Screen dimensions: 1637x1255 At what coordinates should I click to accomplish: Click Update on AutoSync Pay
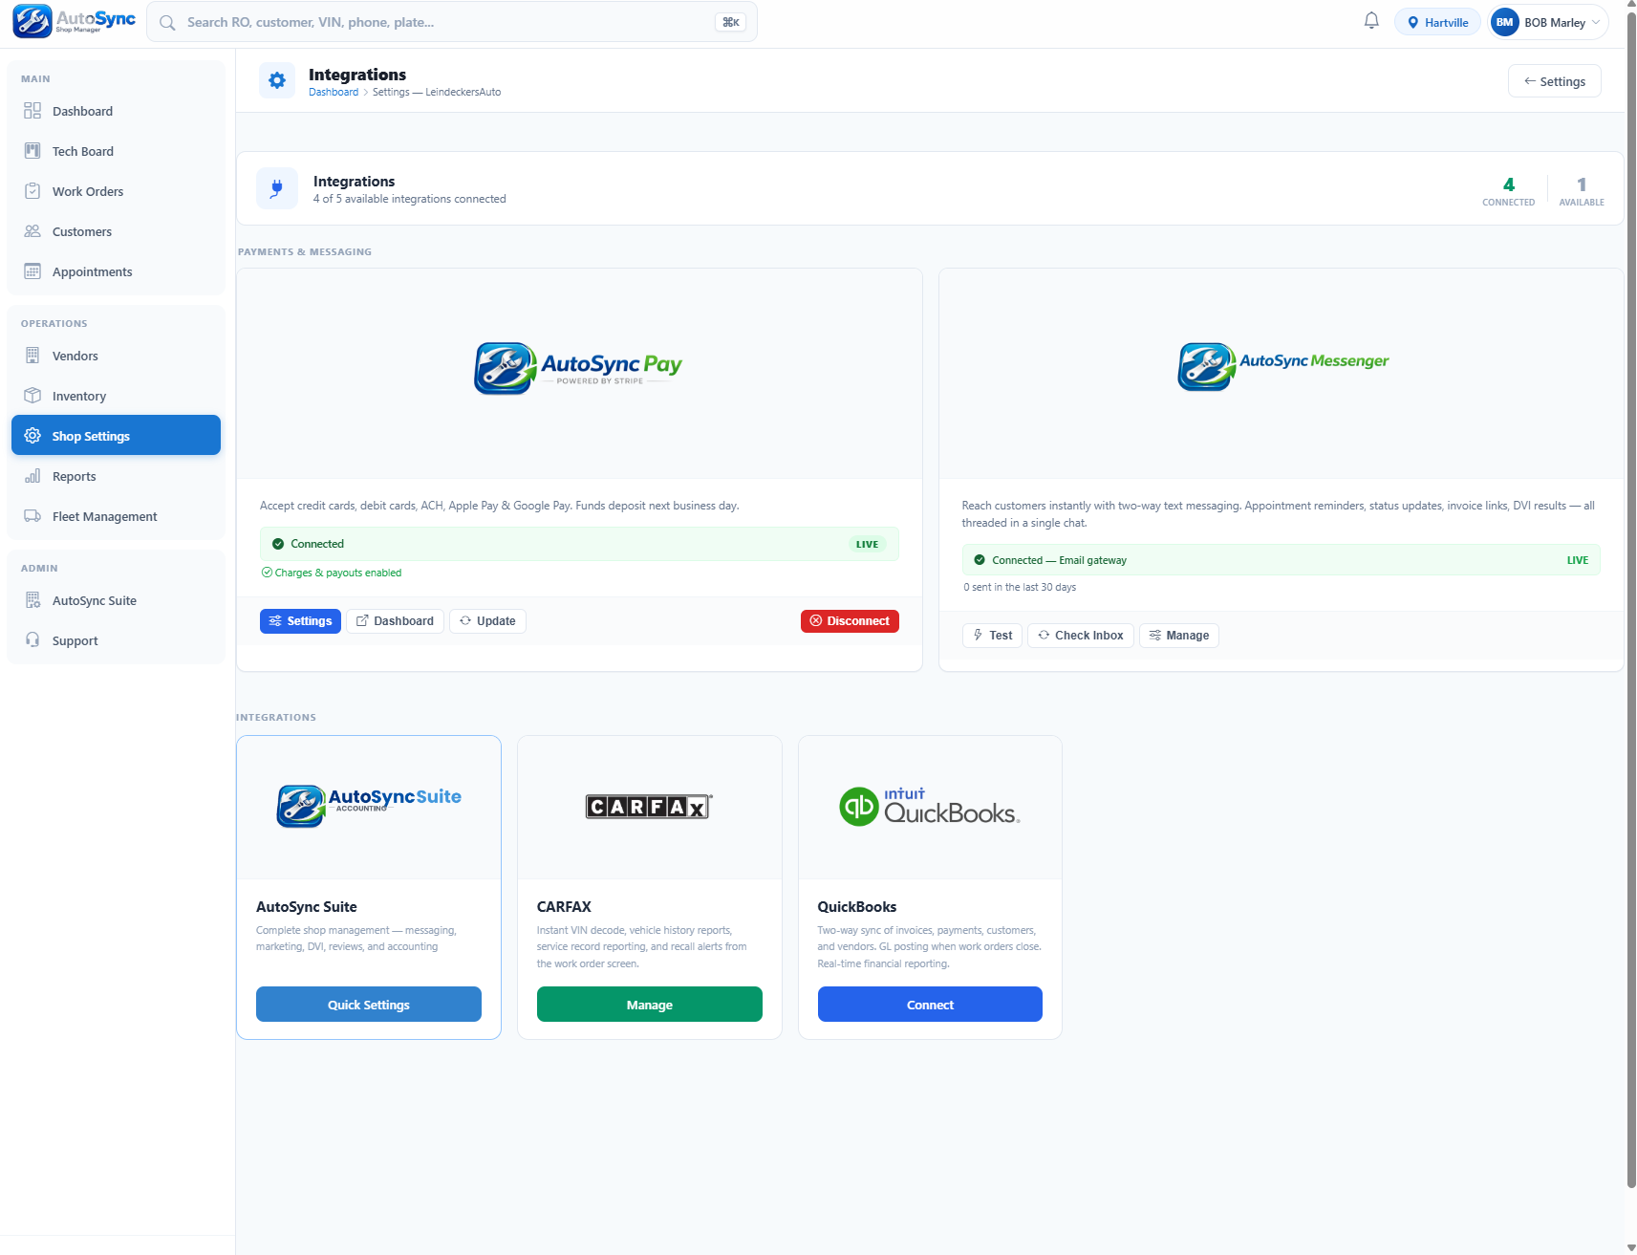tap(487, 621)
